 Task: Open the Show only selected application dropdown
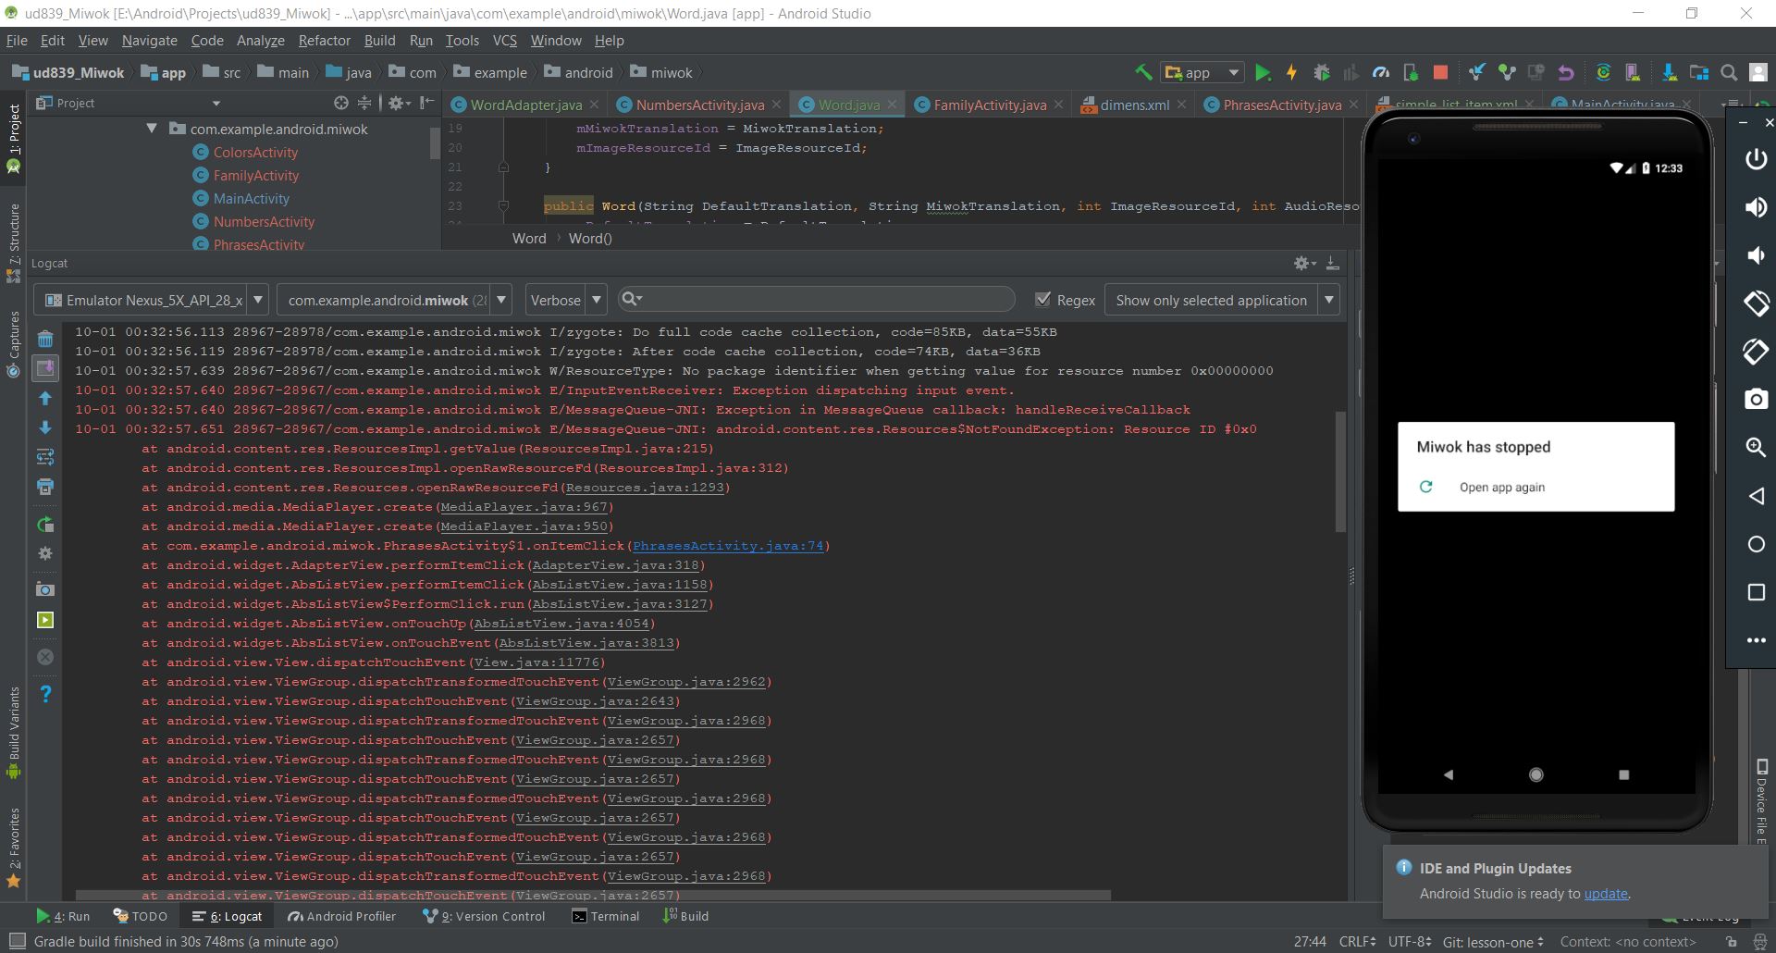1221,300
